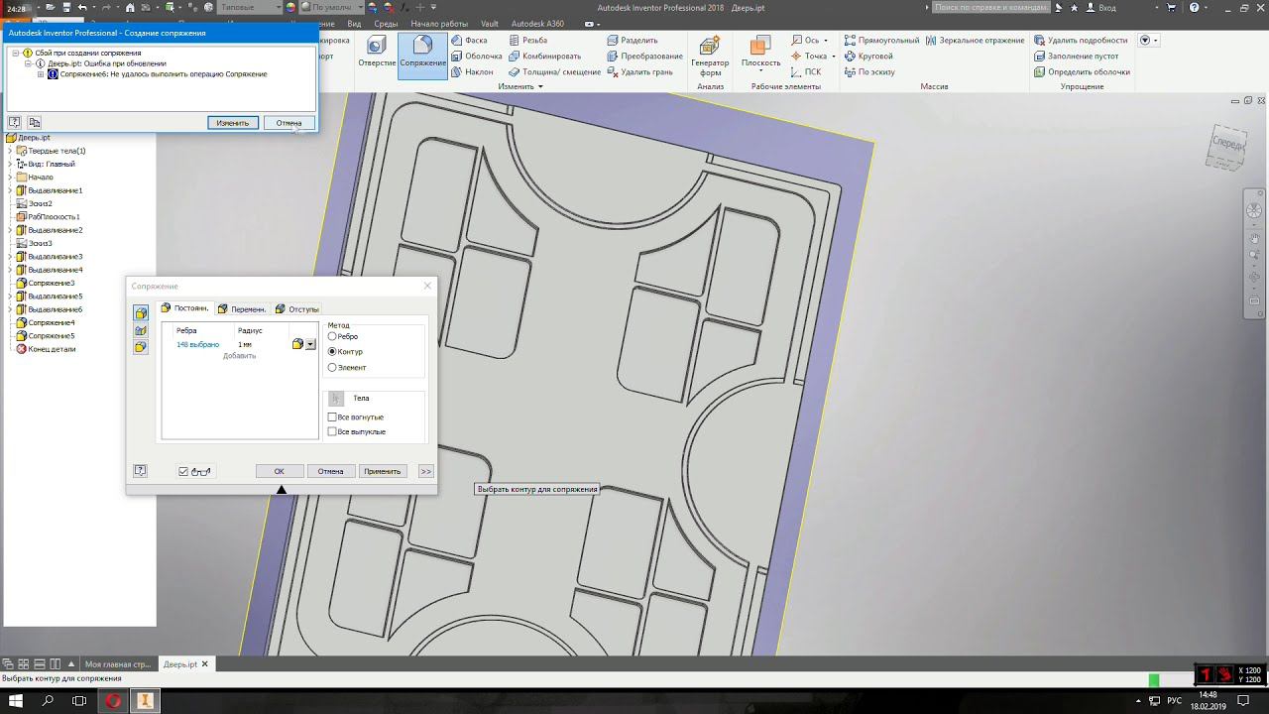This screenshot has height=714, width=1269.
Task: Switch to edge fillet mode icon
Action: 141,313
